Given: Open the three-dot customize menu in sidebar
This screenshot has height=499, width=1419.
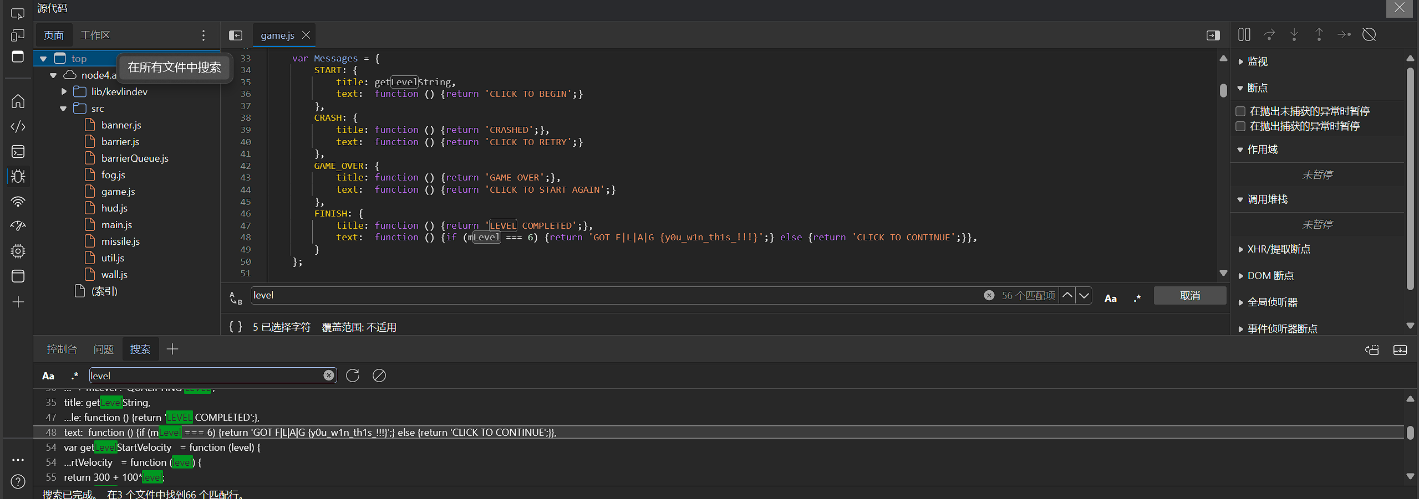Looking at the screenshot, I should click(x=18, y=460).
